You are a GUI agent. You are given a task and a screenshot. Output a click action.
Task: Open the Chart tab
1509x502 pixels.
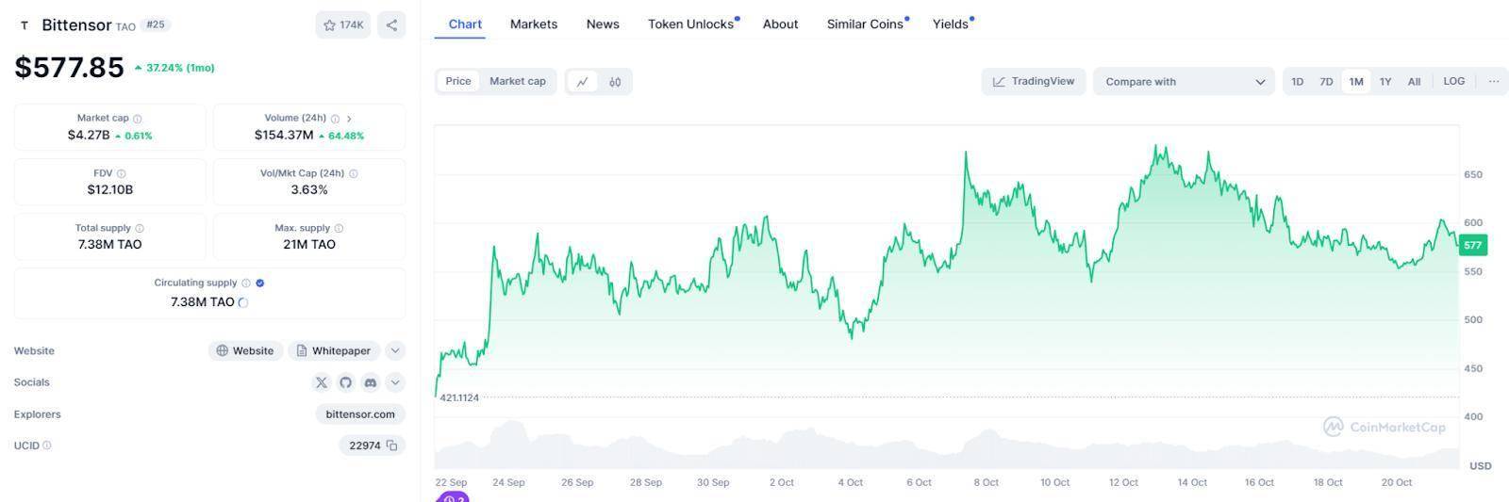[465, 24]
